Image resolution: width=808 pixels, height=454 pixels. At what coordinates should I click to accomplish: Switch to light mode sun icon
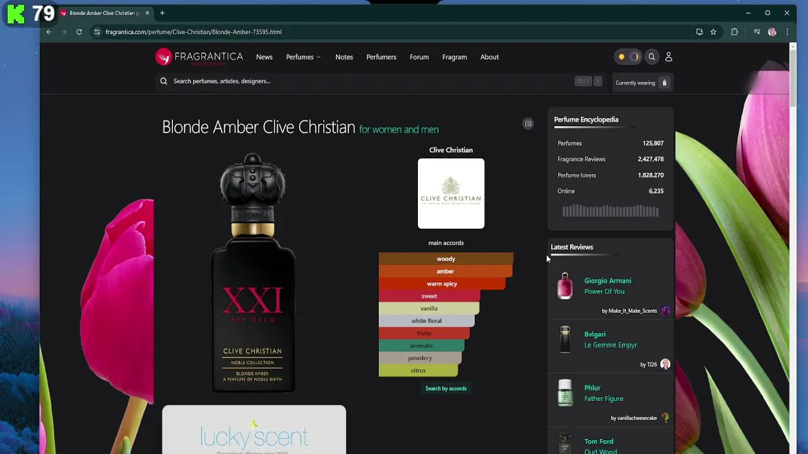point(622,57)
